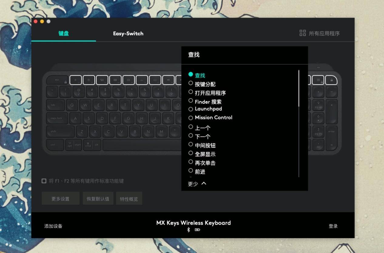Select the F8 rewind key on the keyboard image

coord(168,80)
